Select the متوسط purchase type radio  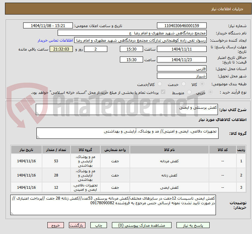click(x=189, y=92)
